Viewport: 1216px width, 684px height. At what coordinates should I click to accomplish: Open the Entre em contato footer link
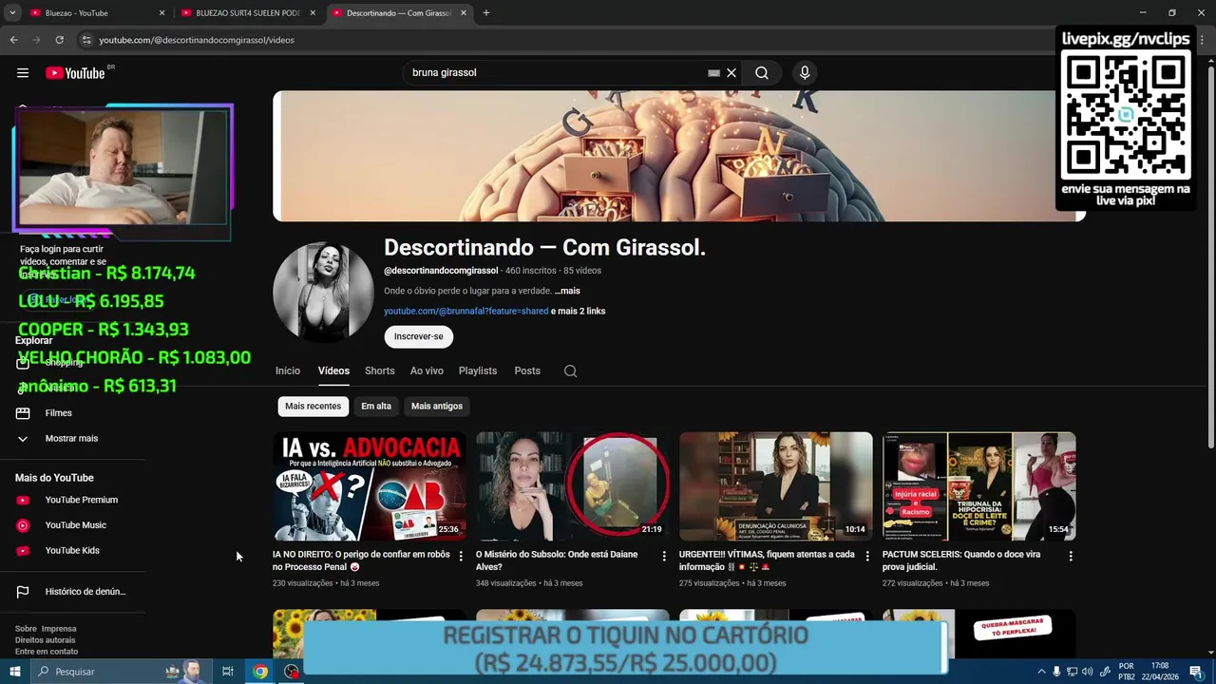[47, 652]
